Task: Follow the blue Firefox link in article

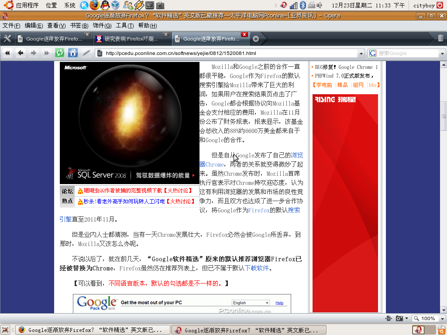Action: (x=259, y=210)
